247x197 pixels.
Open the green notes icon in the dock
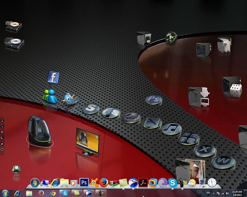point(123,183)
